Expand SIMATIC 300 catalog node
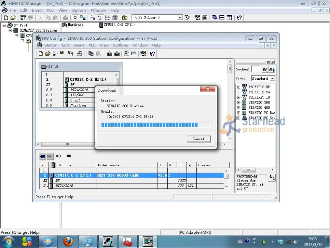 click(239, 103)
